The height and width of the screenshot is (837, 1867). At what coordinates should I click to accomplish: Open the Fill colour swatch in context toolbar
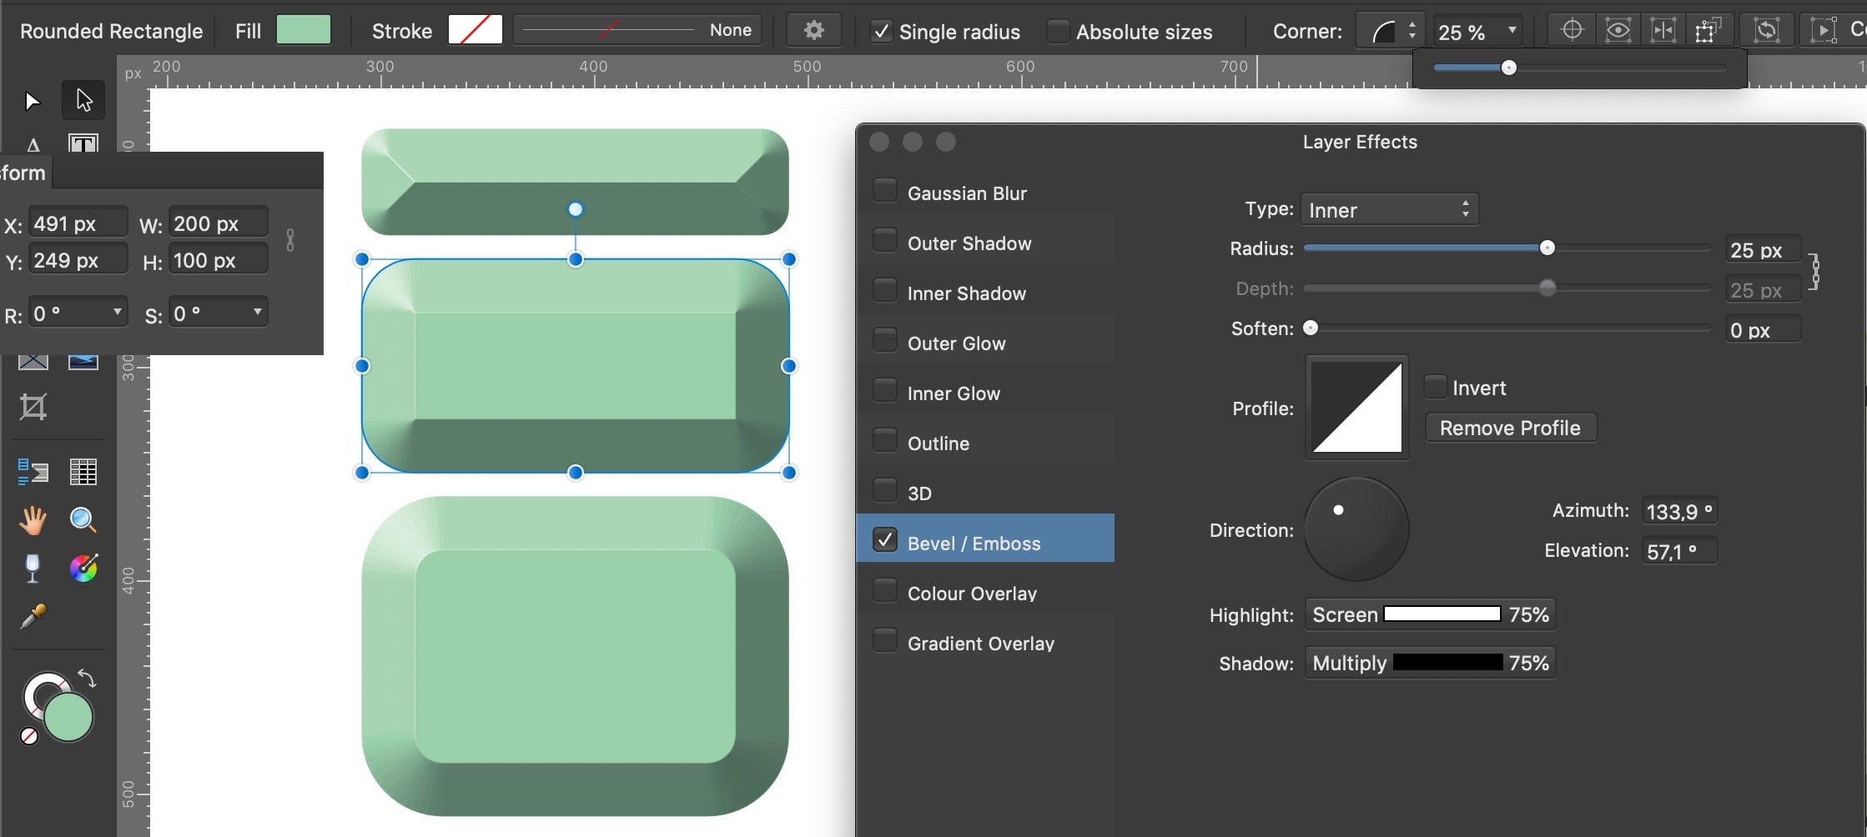click(304, 30)
